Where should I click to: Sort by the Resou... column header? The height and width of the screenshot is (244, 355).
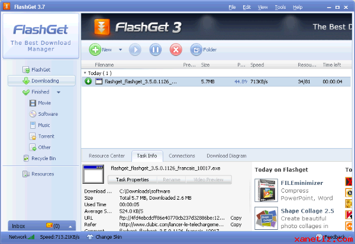click(x=306, y=65)
